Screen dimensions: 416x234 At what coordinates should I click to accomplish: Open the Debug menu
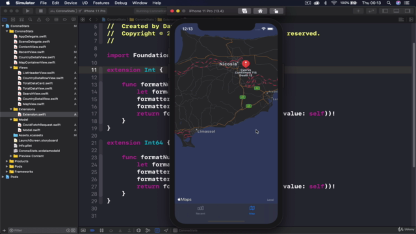pos(121,3)
